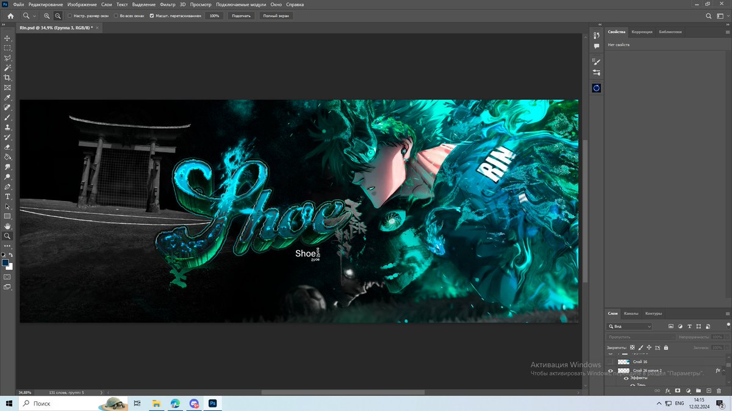This screenshot has width=732, height=411.
Task: Open the Файл menu
Action: 18,4
